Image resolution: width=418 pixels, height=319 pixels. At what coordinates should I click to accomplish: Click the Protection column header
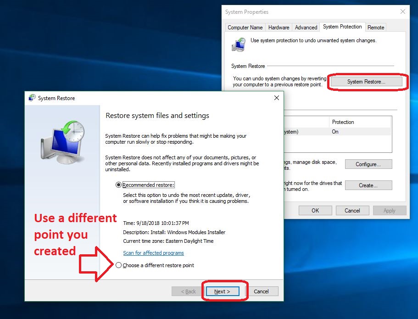(x=343, y=122)
